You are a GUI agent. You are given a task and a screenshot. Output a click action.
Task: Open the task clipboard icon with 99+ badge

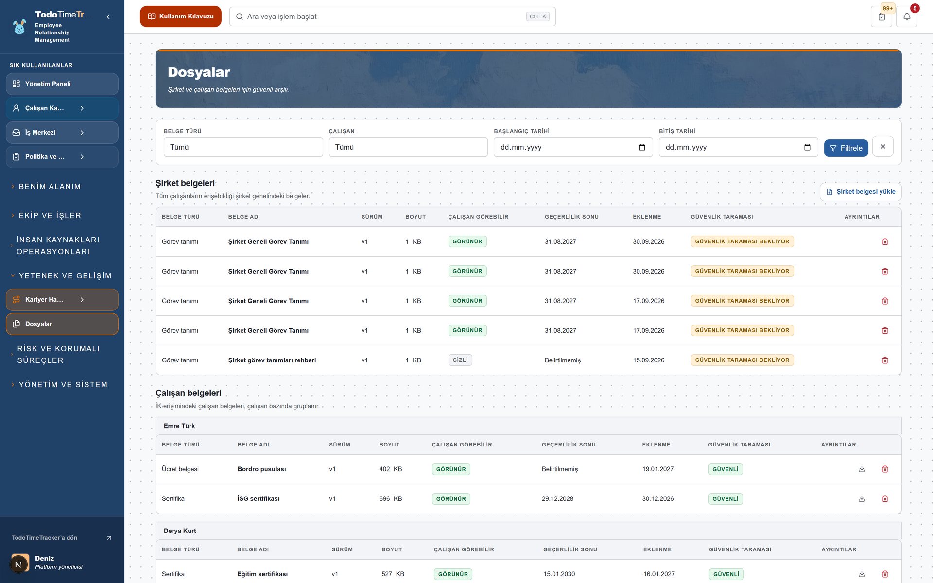coord(881,17)
